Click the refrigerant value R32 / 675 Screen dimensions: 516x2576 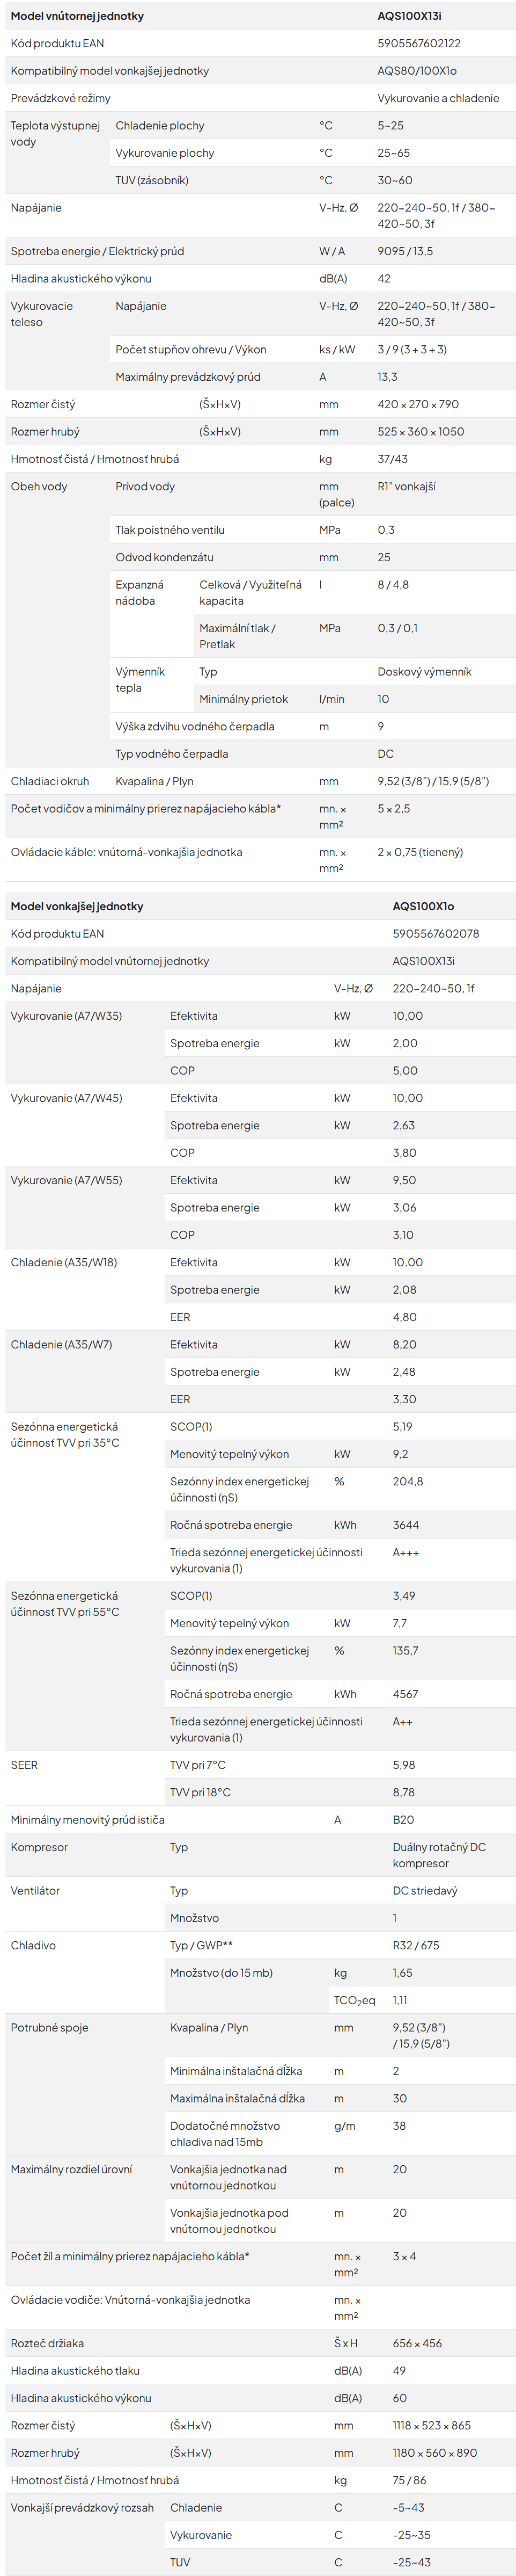pyautogui.click(x=415, y=1945)
